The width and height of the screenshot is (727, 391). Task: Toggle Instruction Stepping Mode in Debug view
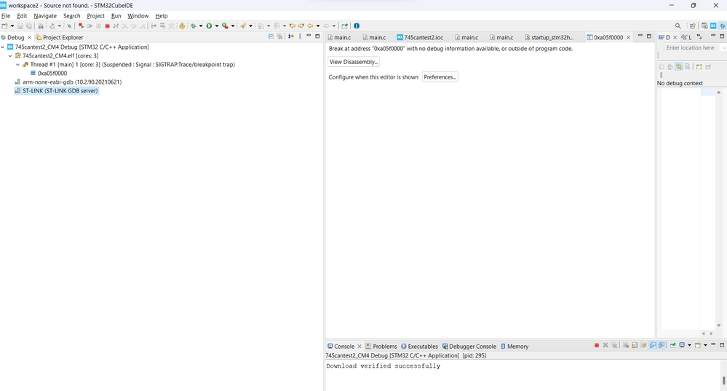[290, 36]
